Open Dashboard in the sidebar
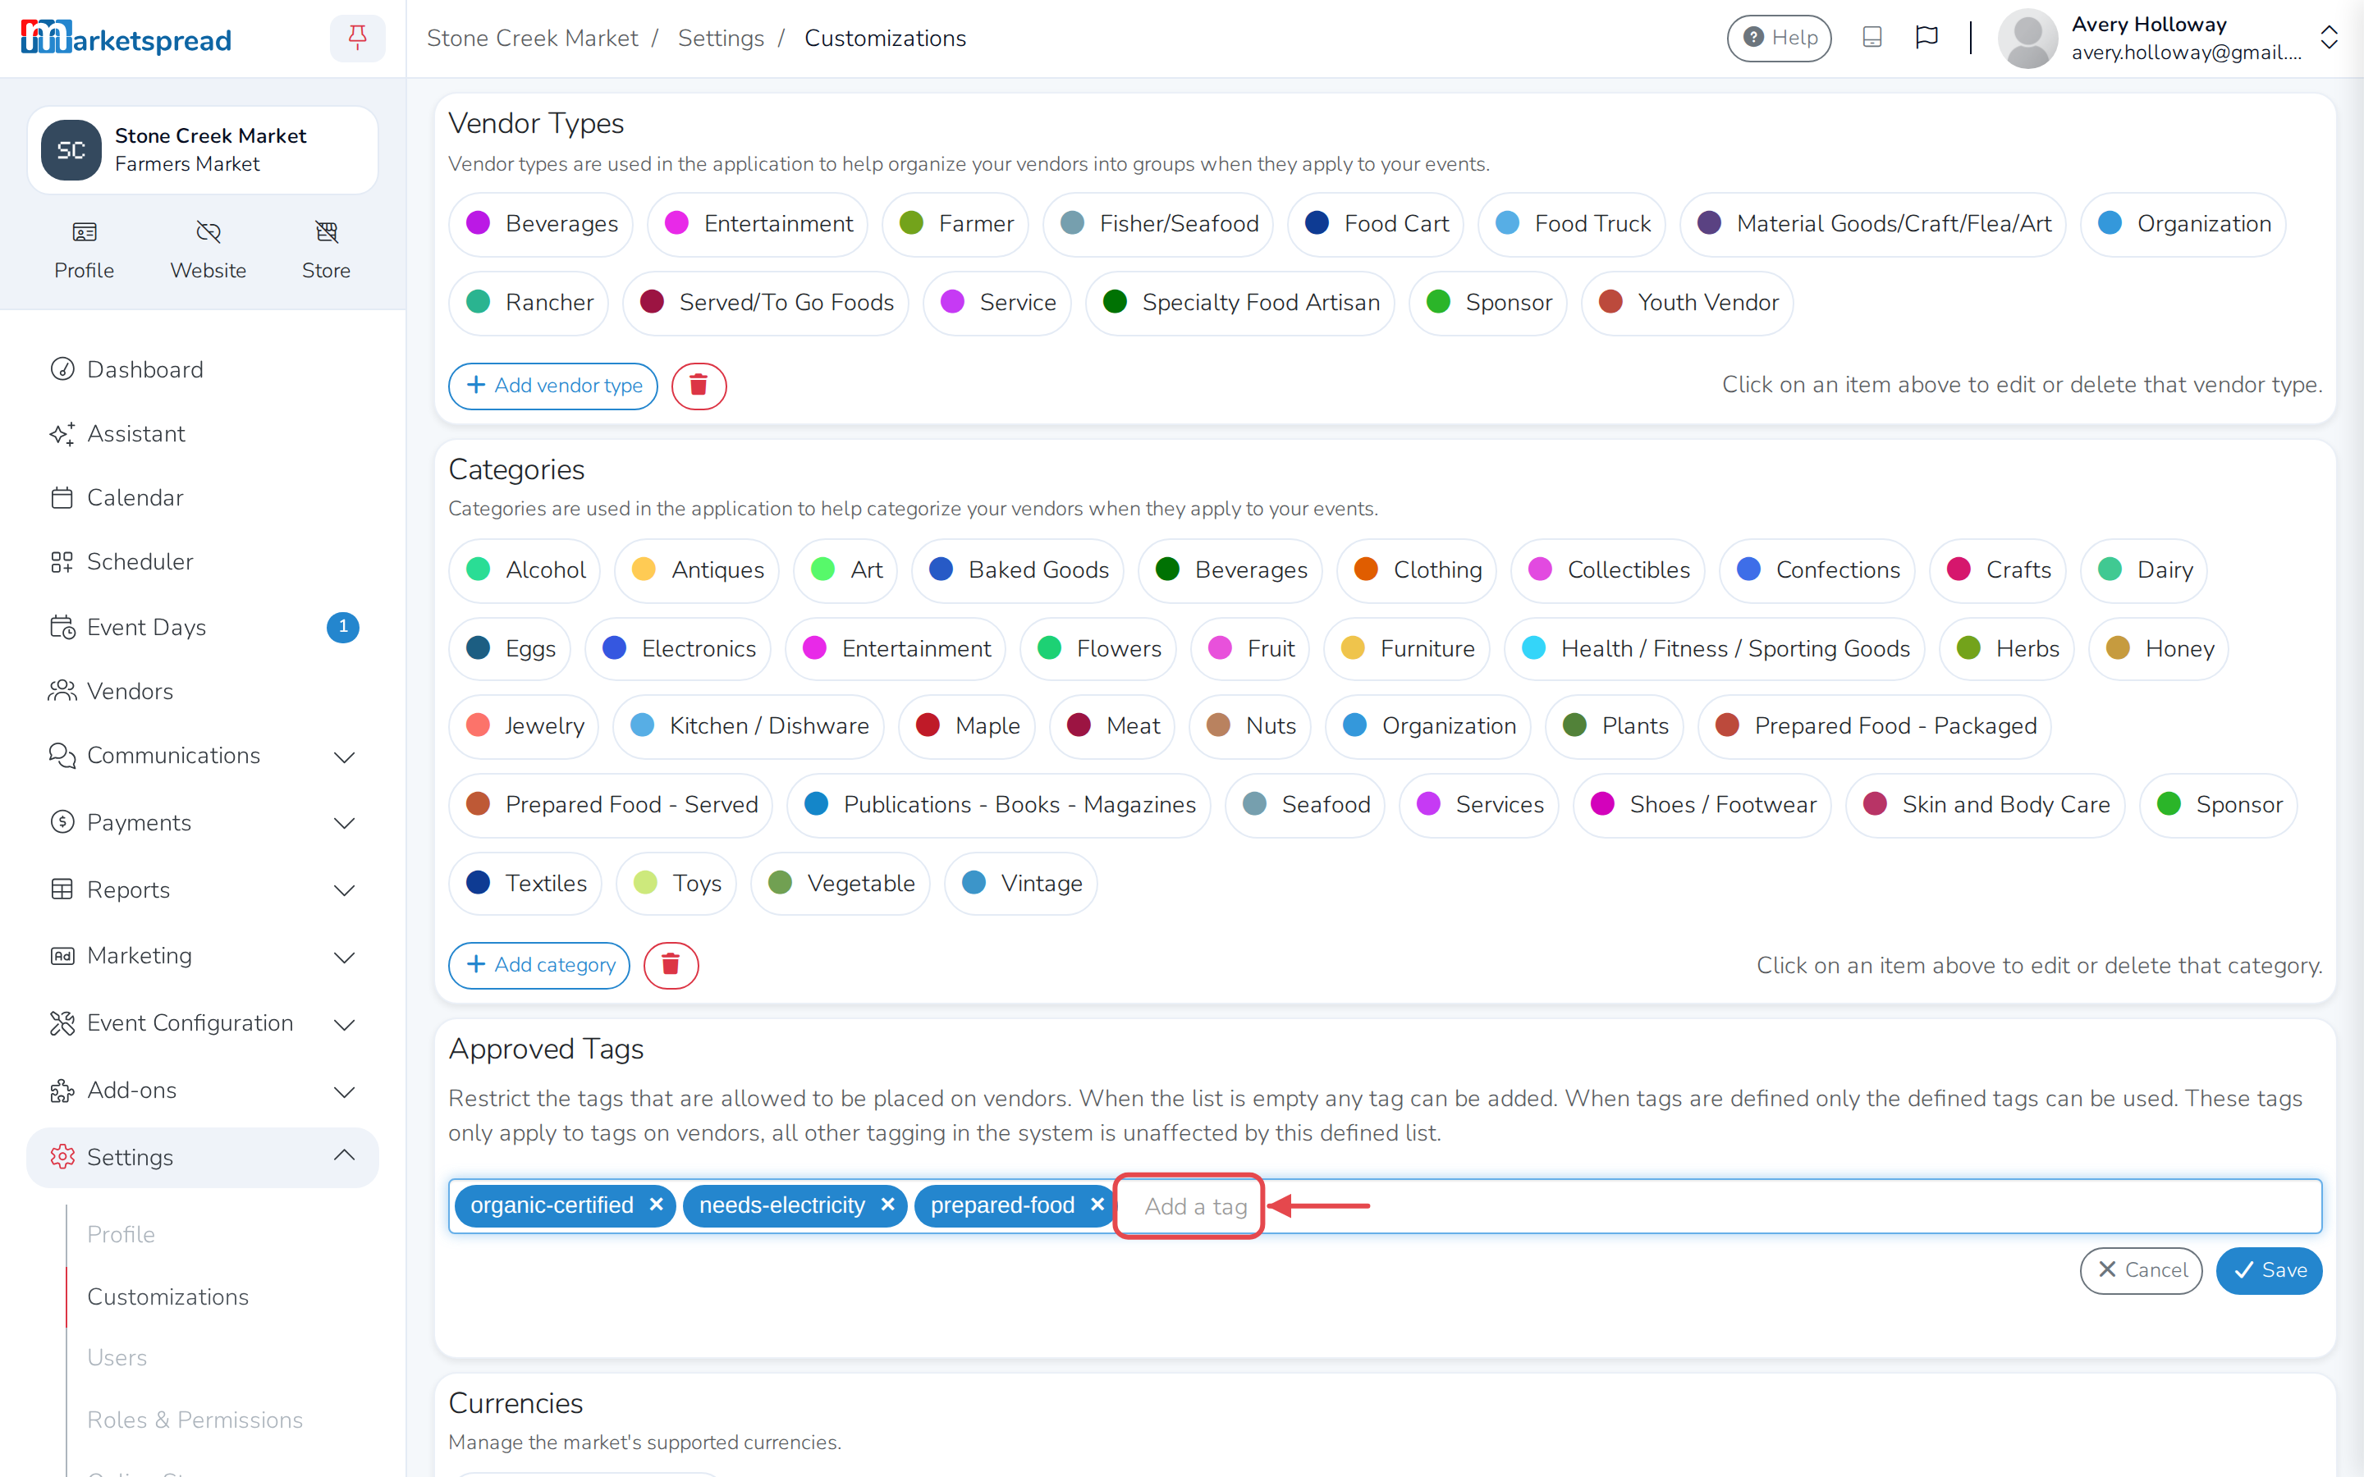Image resolution: width=2364 pixels, height=1477 pixels. (x=204, y=369)
